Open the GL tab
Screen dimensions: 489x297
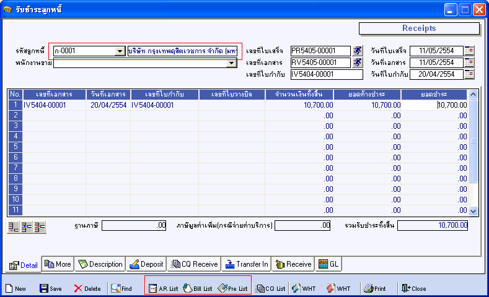click(328, 264)
